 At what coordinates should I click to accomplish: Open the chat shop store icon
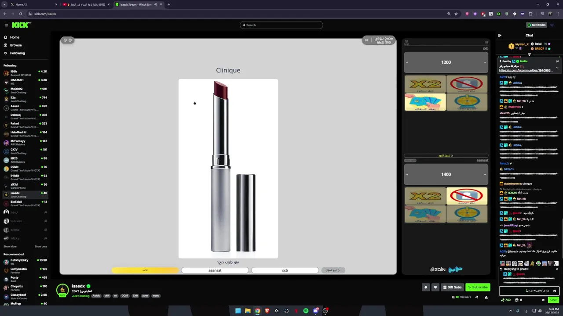point(516,300)
